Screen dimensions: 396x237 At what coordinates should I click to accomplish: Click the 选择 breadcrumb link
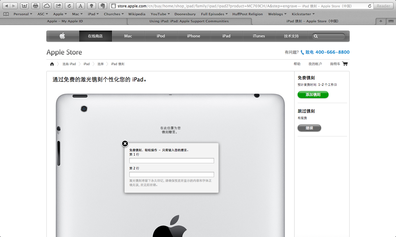(101, 64)
